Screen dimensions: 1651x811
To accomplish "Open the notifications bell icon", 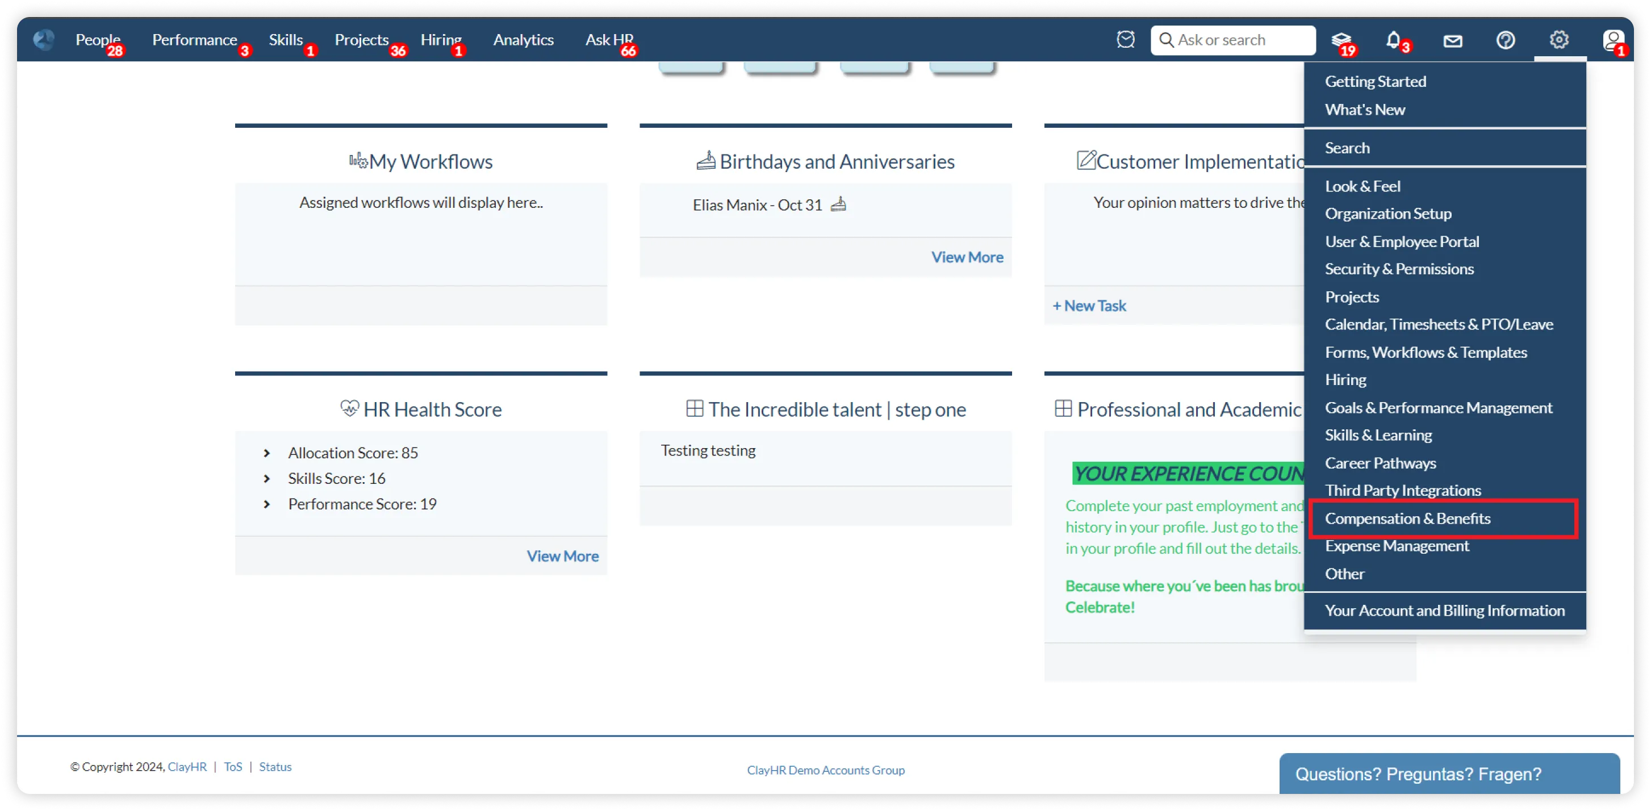I will pos(1393,40).
